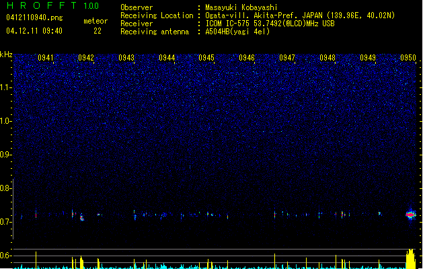Click the 0949 time marker

pos(368,57)
